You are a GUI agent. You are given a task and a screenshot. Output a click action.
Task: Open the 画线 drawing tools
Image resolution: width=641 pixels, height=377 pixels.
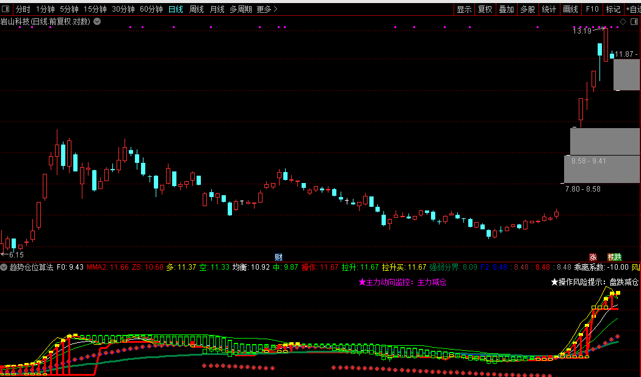pos(570,9)
